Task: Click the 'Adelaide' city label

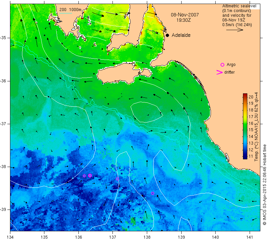Action: pos(181,35)
